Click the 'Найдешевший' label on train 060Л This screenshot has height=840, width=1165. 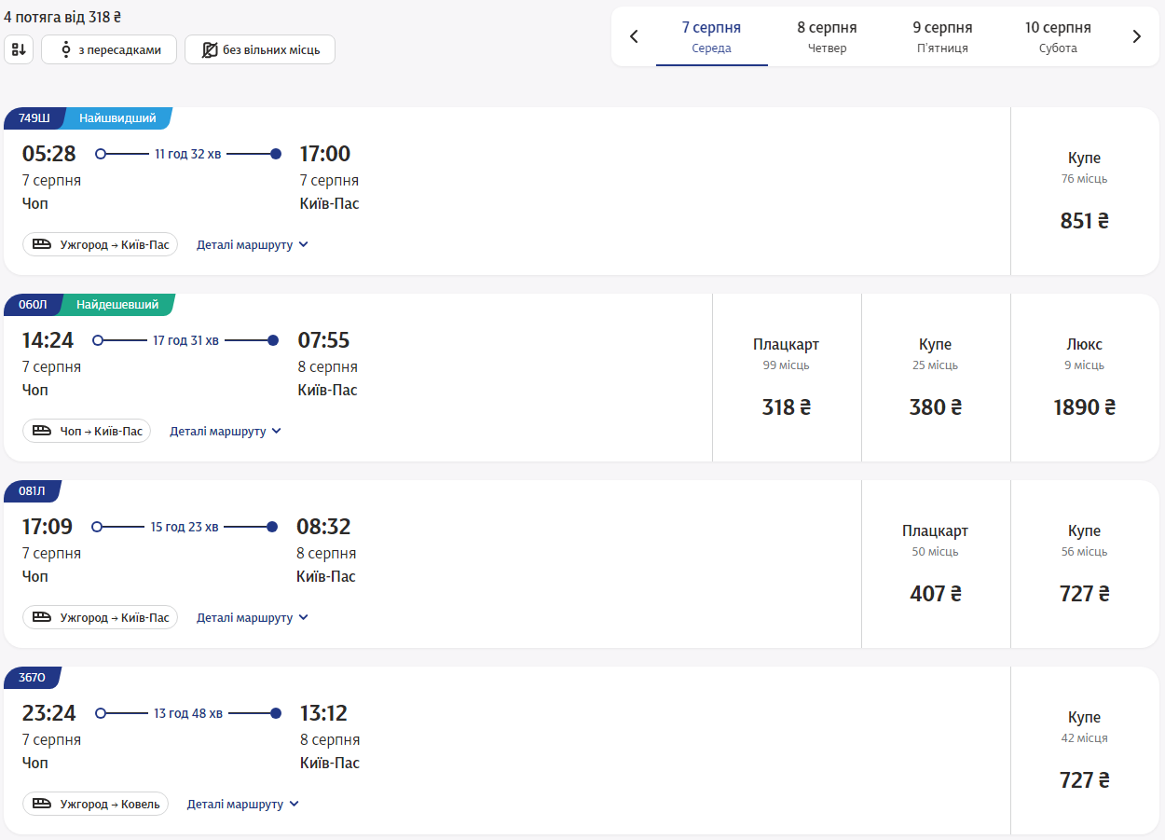[117, 305]
